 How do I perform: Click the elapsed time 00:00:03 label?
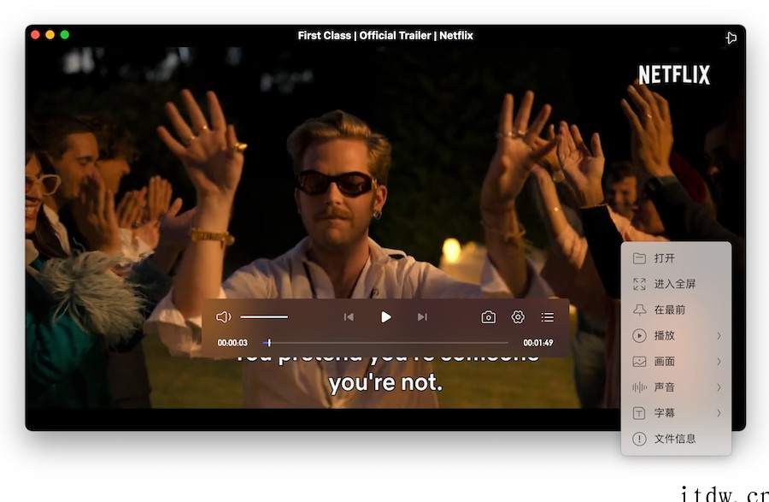pyautogui.click(x=232, y=343)
